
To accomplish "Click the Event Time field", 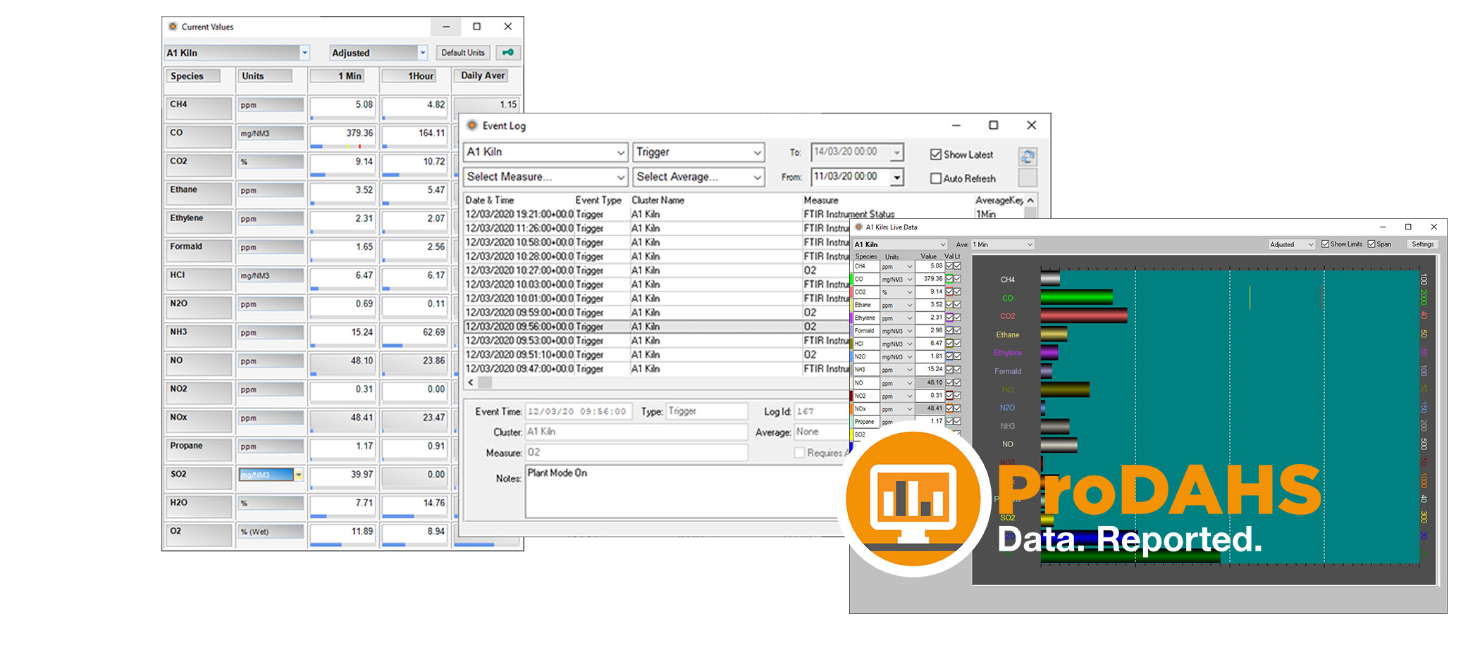I will pos(579,411).
